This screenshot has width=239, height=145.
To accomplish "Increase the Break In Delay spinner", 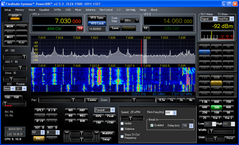I will 191,125.
